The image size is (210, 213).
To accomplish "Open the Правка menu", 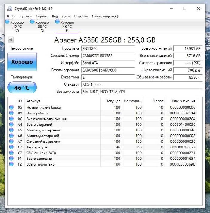I will coord(26,16).
